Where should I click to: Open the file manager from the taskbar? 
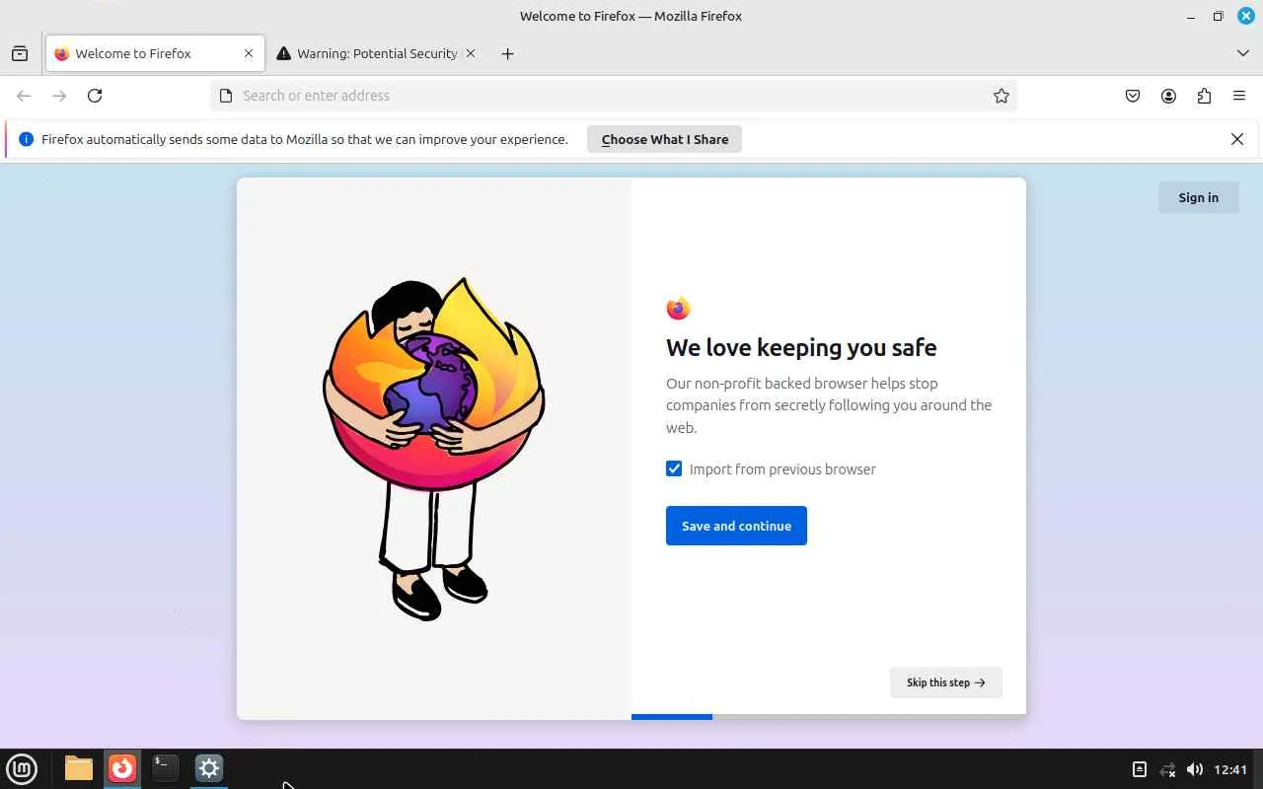click(x=79, y=768)
